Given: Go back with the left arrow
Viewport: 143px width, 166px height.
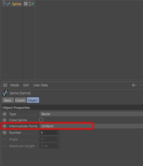Looking at the screenshot, I should pyautogui.click(x=134, y=85).
